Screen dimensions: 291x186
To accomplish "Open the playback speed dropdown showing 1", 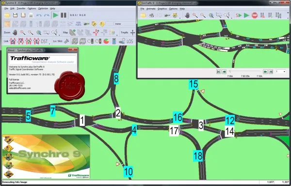I will pos(280,72).
